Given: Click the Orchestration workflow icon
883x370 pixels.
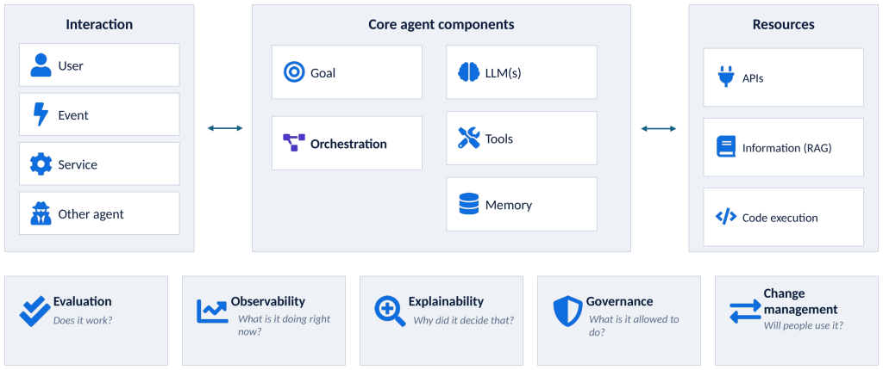Looking at the screenshot, I should pos(293,143).
